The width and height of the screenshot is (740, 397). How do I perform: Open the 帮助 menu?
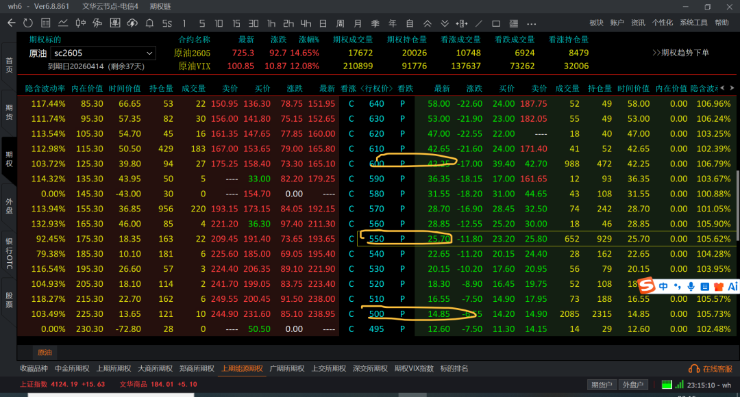click(x=721, y=23)
